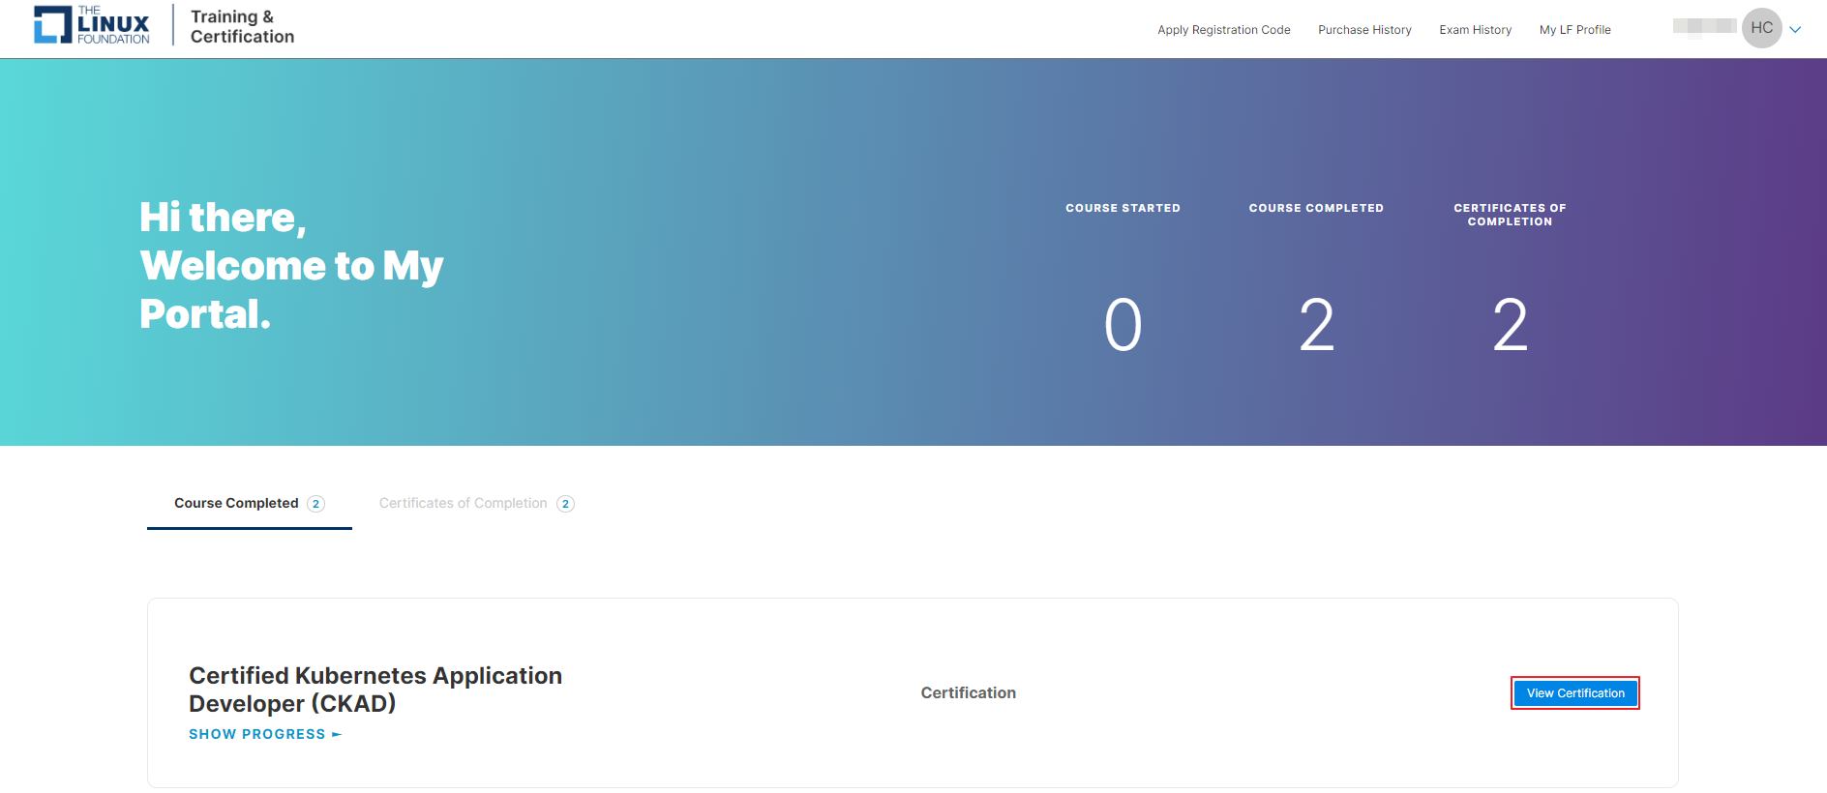1827x793 pixels.
Task: Click Certified Kubernetes Application Developer title
Action: (375, 690)
